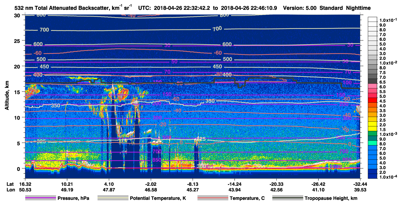Click the colorbar label '7.5'
Screen dimensions: 400x205
tap(382, 73)
